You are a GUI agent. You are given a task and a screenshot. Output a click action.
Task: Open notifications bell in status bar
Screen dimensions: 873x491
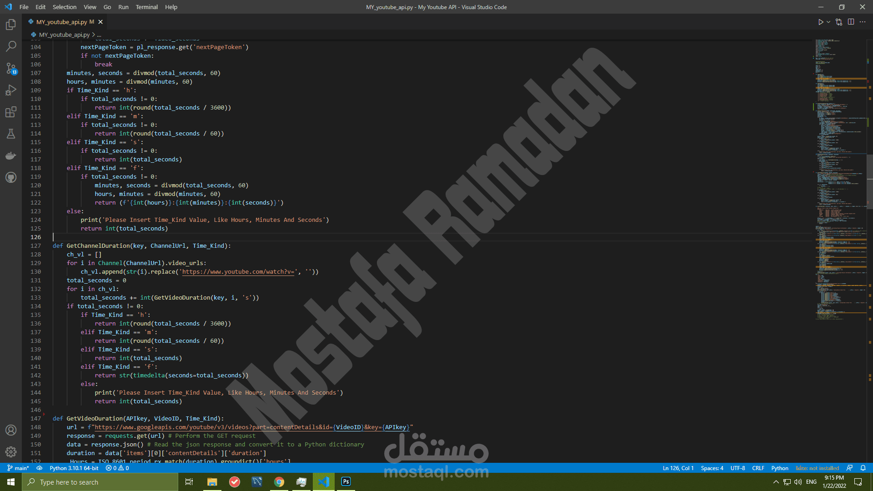point(863,468)
